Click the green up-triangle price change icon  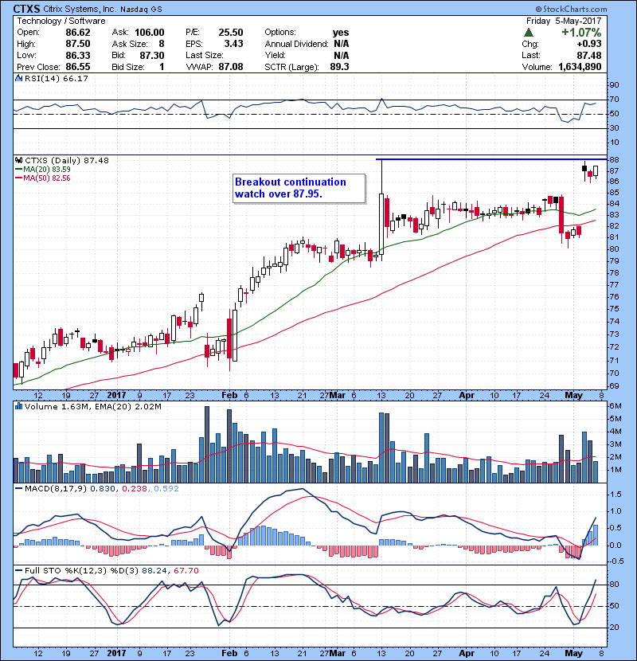528,33
